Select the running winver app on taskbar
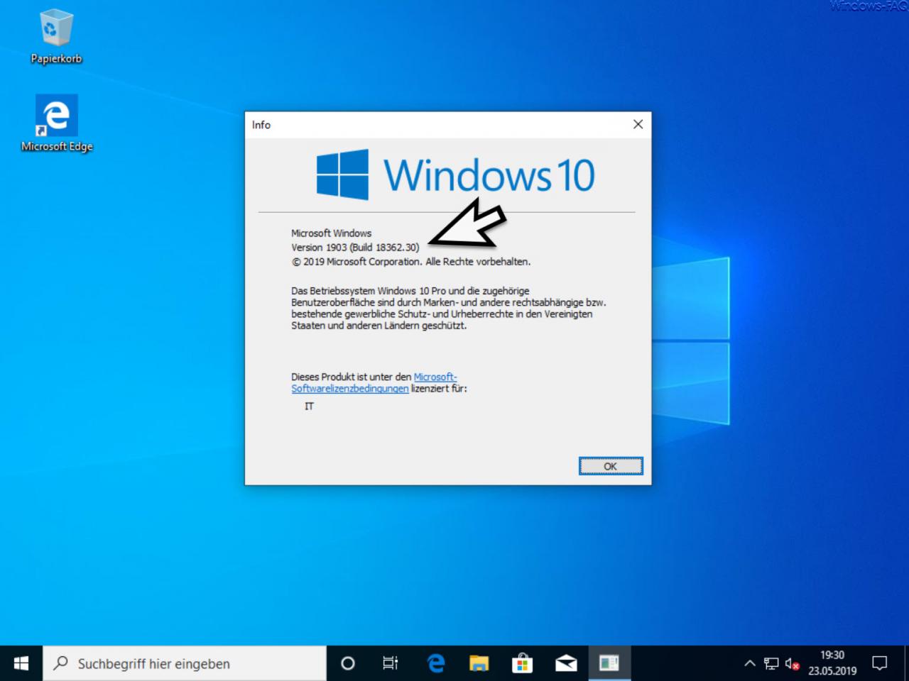The image size is (909, 681). pyautogui.click(x=609, y=663)
